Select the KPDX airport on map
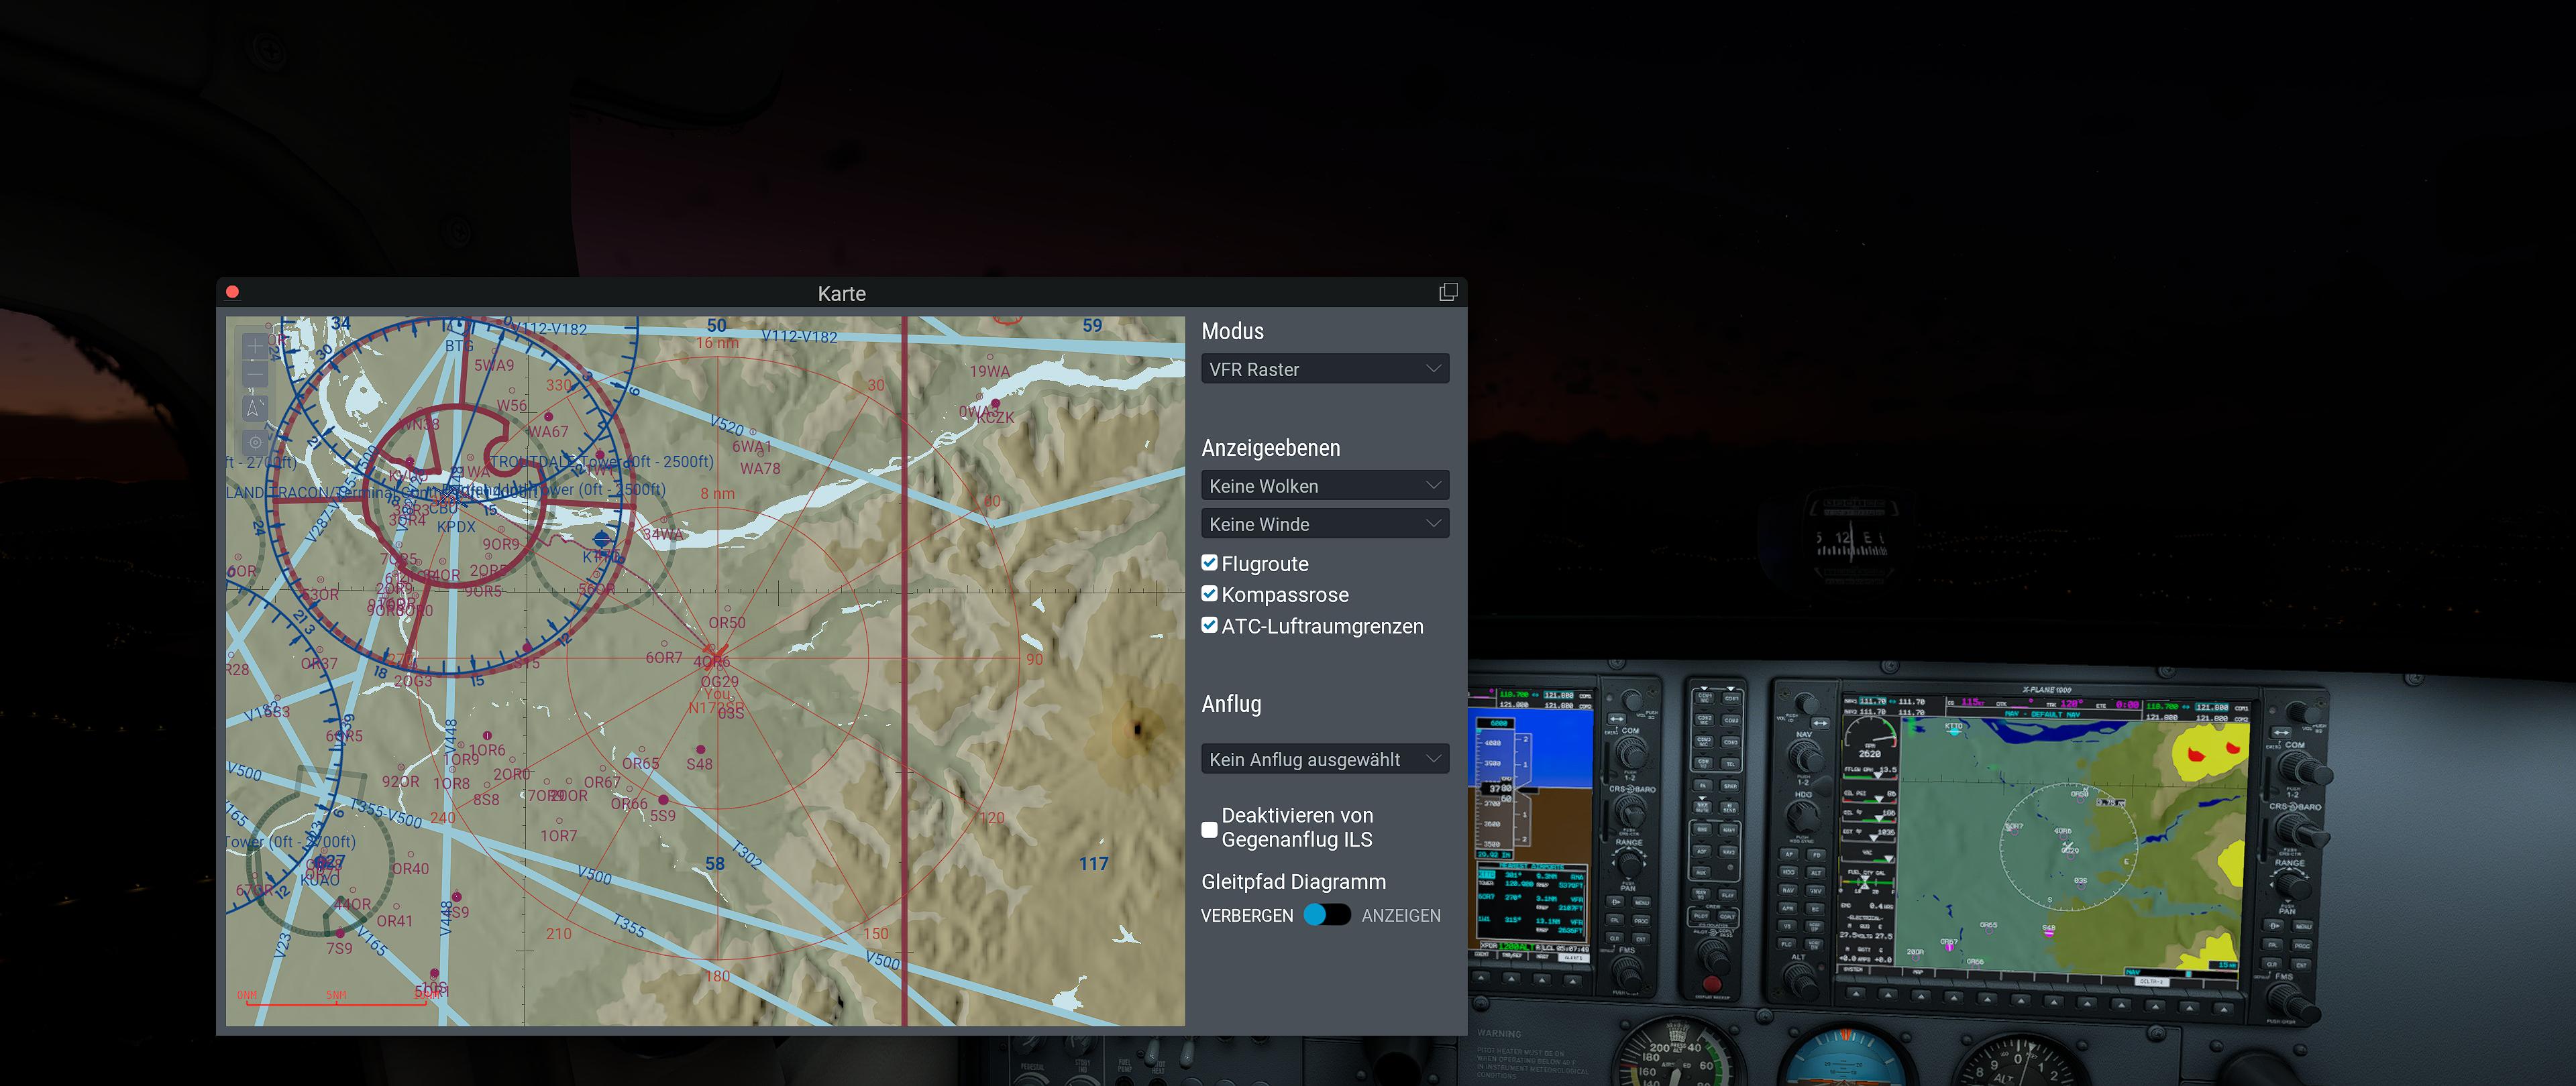Screen dimensions: 2576x1086 pyautogui.click(x=456, y=526)
